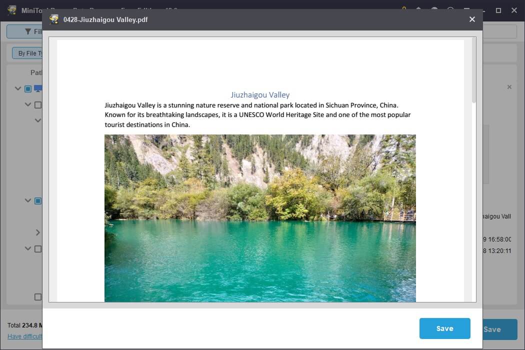Click the preview's vertical scrollbar thumb
Image resolution: width=525 pixels, height=350 pixels.
coord(474,70)
